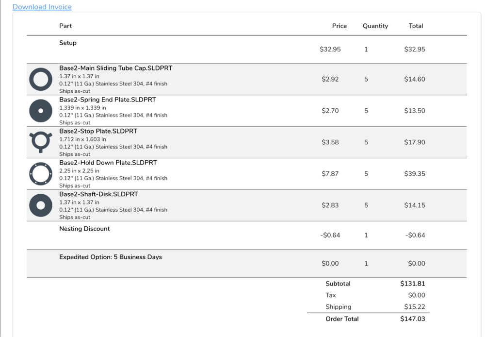The image size is (485, 337).
Task: Click the Download Invoice link
Action: 42,7
